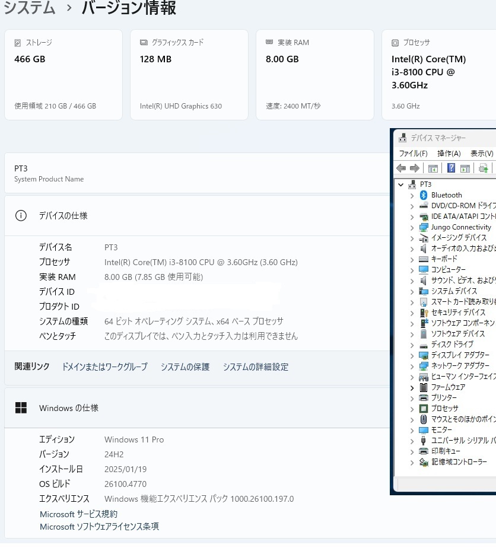Open システムの詳細設定 link
Screen dimensions: 496x551
256,367
